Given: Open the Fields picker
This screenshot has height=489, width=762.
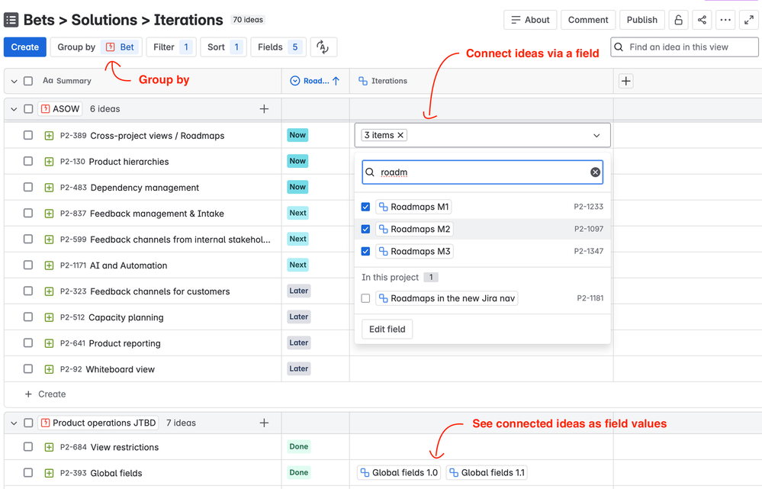Looking at the screenshot, I should click(278, 47).
